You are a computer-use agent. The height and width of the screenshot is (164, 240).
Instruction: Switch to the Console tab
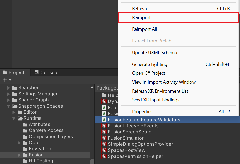46,72
